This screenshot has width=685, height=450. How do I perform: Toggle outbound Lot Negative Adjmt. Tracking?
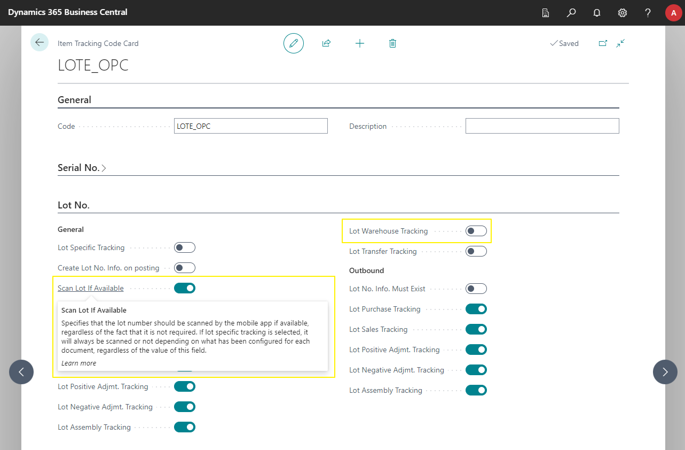476,370
